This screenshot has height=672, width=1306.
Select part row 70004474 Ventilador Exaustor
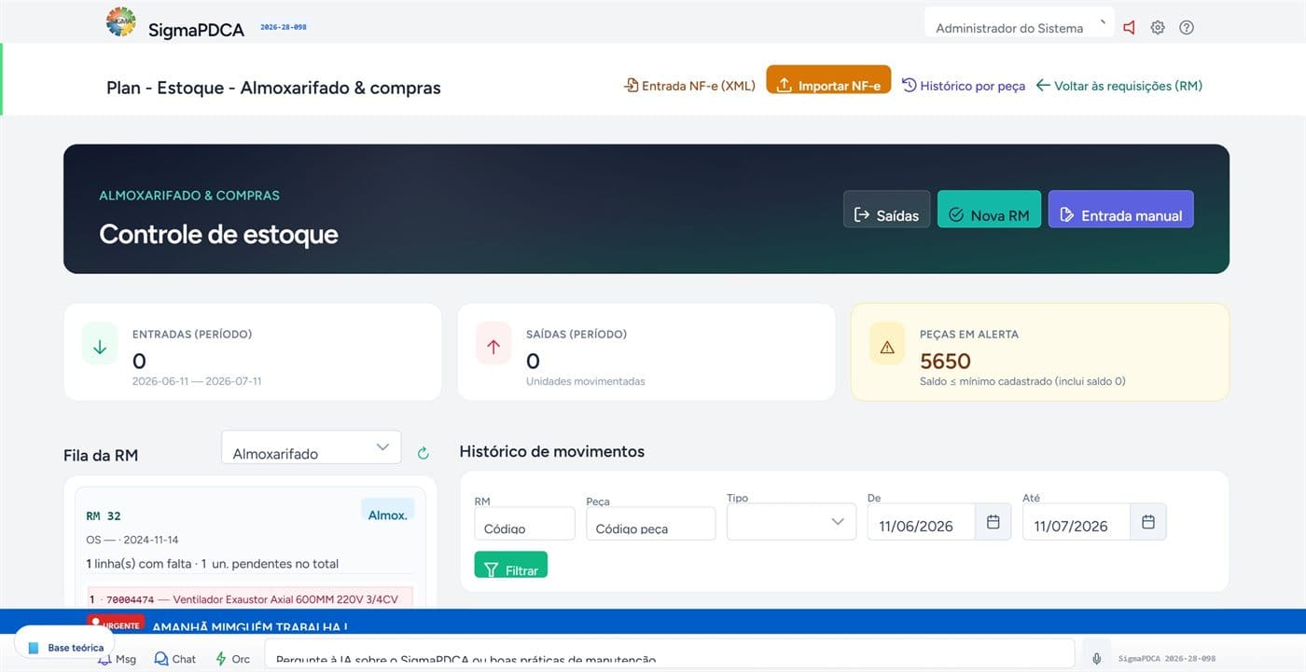click(250, 598)
